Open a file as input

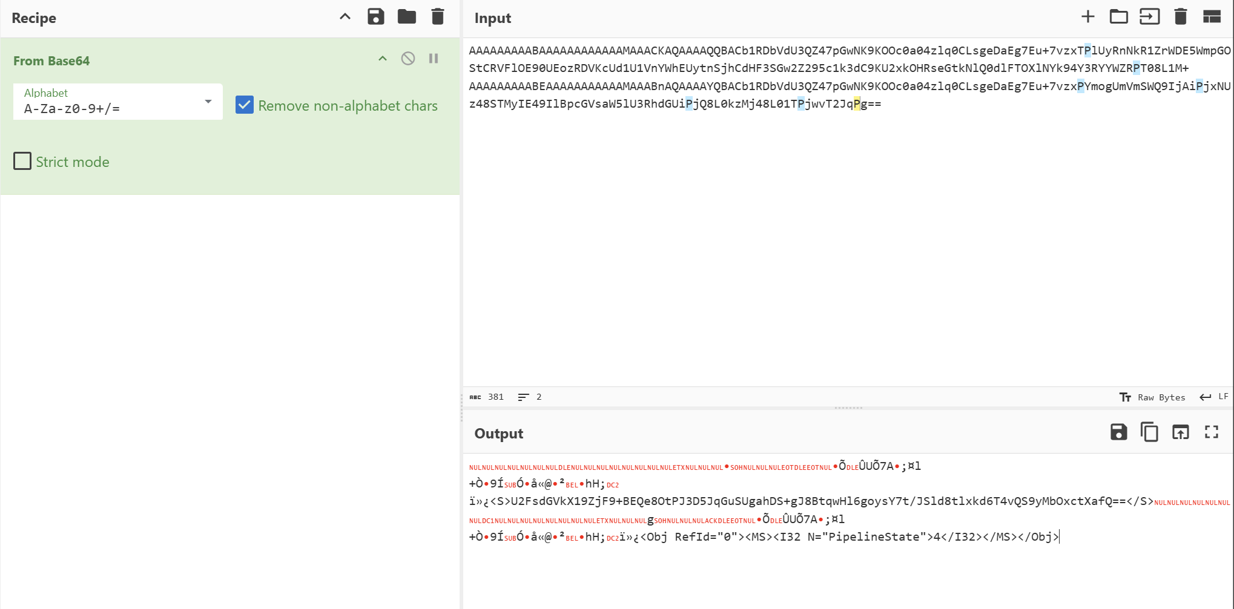1149,17
